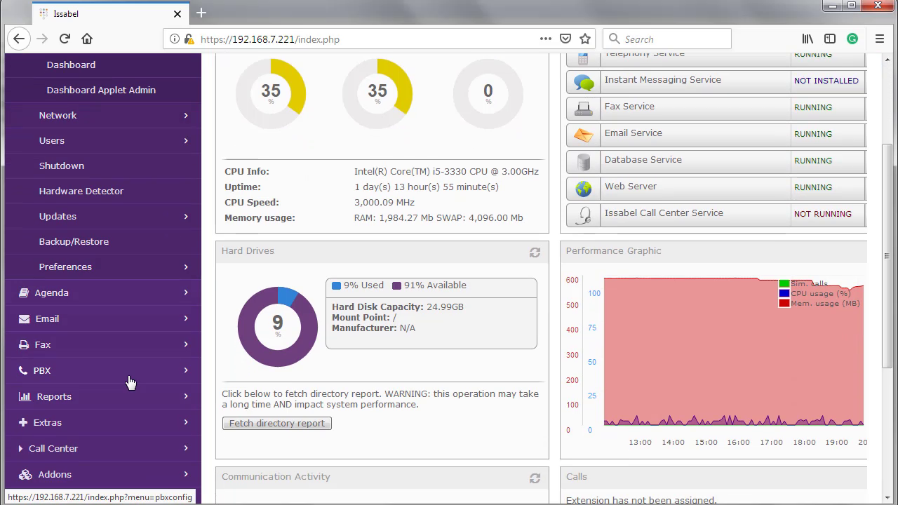
Task: Open a new browser tab with plus
Action: [x=201, y=13]
